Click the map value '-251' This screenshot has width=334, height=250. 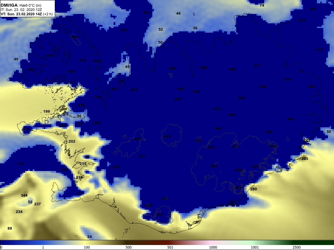[313, 9]
